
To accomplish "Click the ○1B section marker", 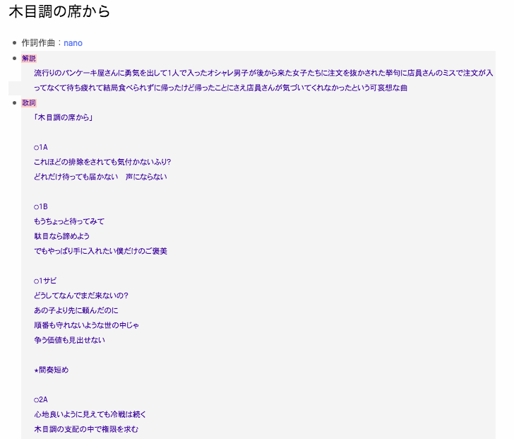I will tap(41, 206).
